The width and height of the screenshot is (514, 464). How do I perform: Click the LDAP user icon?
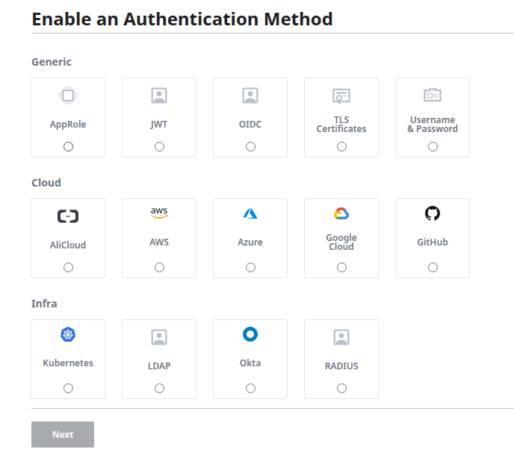click(159, 337)
